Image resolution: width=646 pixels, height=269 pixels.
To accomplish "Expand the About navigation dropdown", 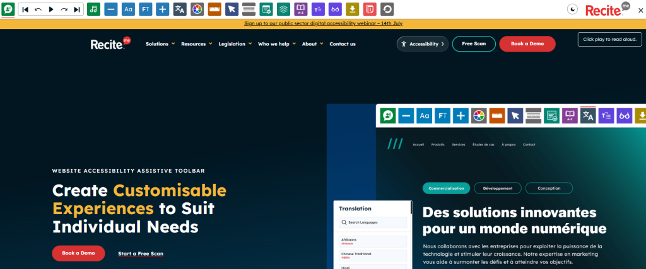I will tap(312, 44).
